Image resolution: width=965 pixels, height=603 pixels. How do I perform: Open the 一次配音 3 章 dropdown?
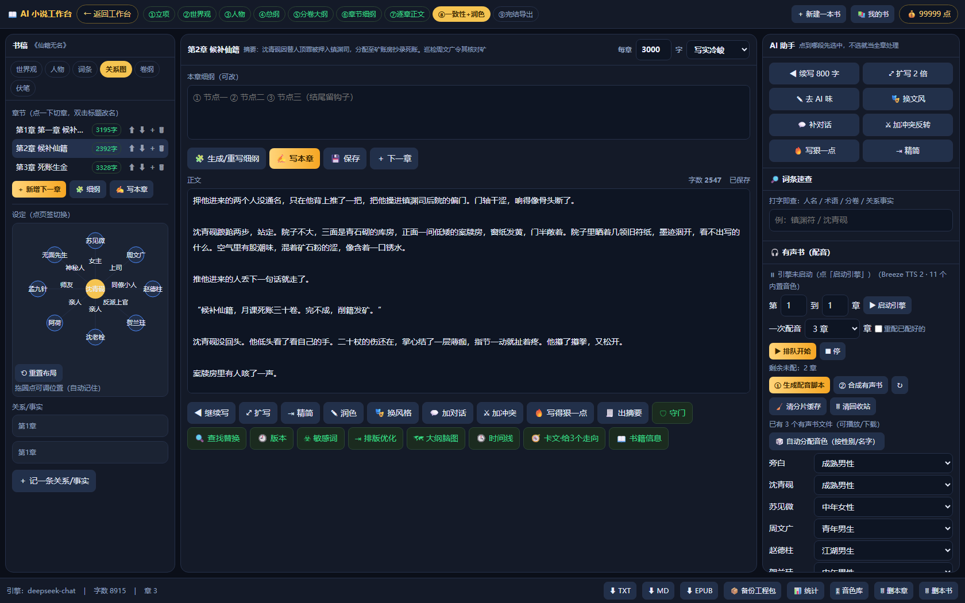click(x=832, y=329)
